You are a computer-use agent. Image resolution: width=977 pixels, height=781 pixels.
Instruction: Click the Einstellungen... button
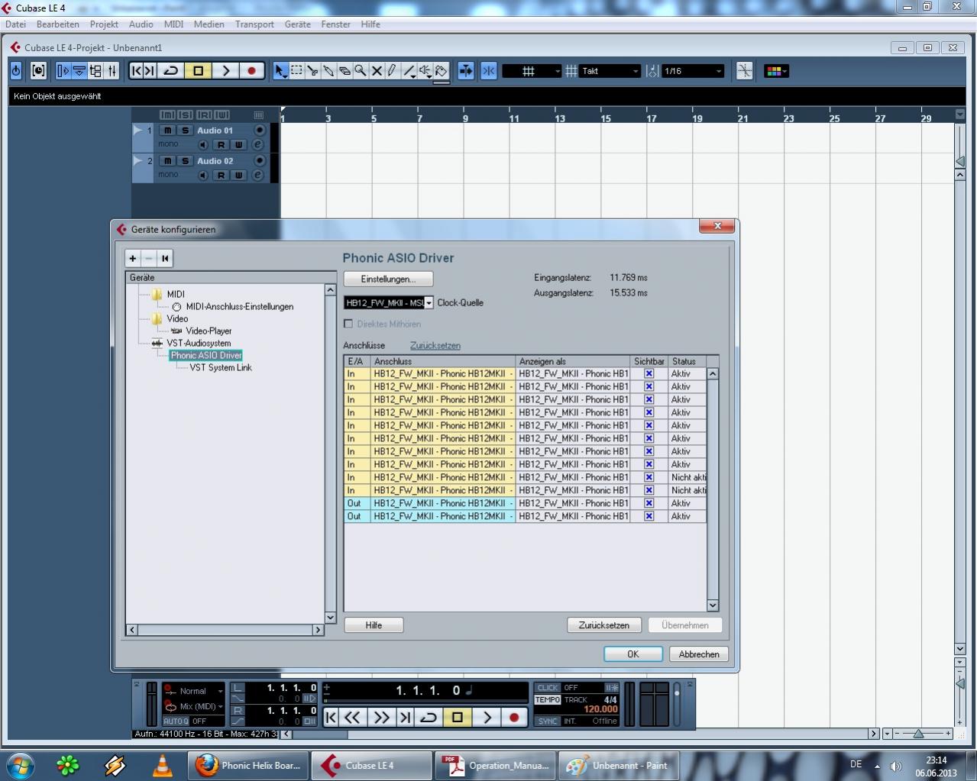388,279
